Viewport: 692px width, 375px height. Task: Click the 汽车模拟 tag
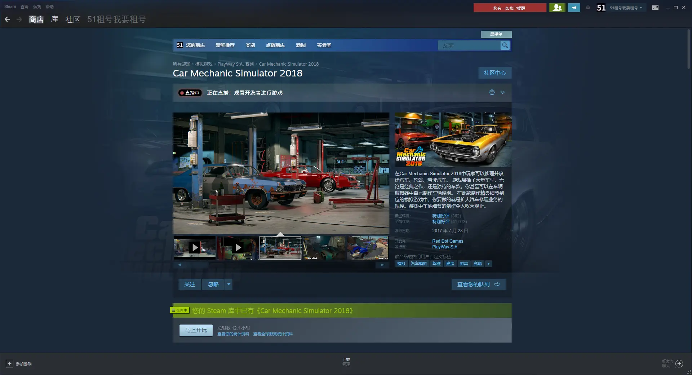419,264
